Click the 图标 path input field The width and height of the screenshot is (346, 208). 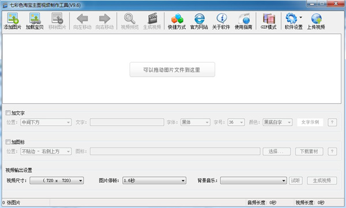coord(175,152)
